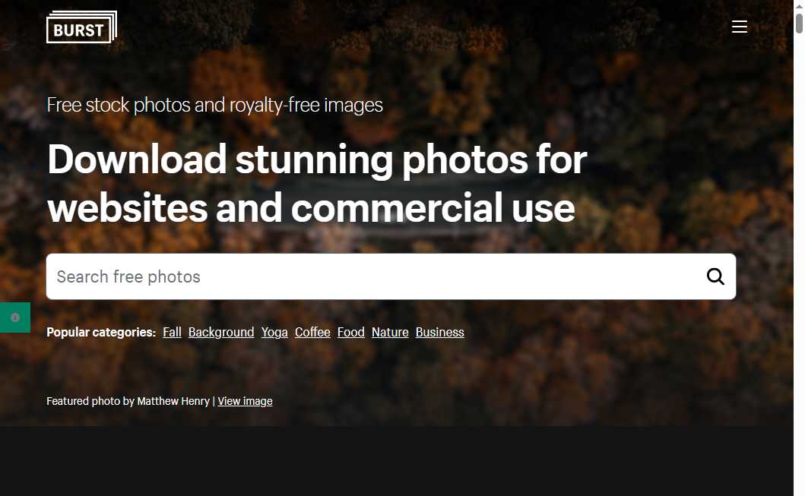Image resolution: width=805 pixels, height=496 pixels.
Task: Click the Burst logo
Action: click(81, 27)
